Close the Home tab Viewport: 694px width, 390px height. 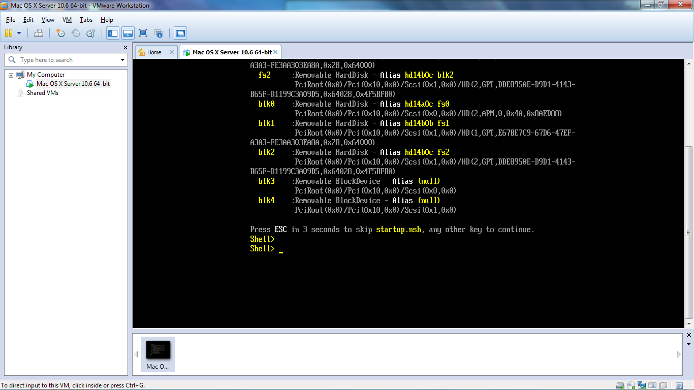click(x=171, y=52)
